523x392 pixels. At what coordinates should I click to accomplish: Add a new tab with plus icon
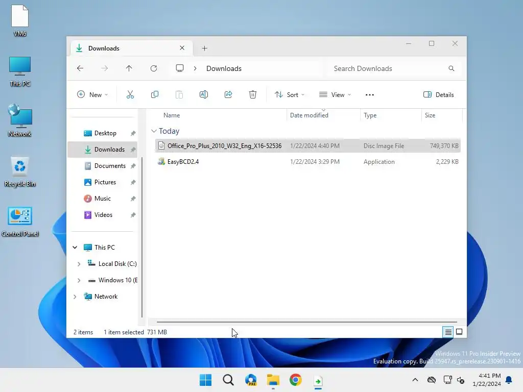[x=204, y=48]
